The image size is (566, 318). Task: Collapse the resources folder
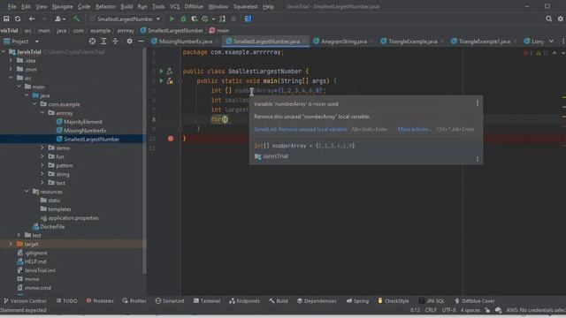click(x=27, y=192)
